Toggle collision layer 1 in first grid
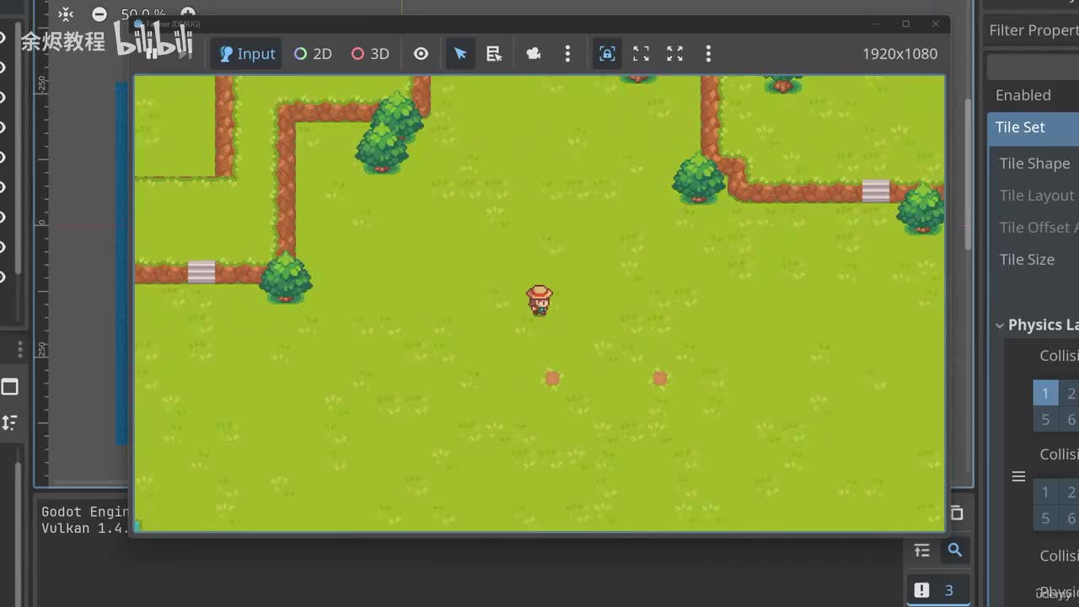 (x=1045, y=393)
